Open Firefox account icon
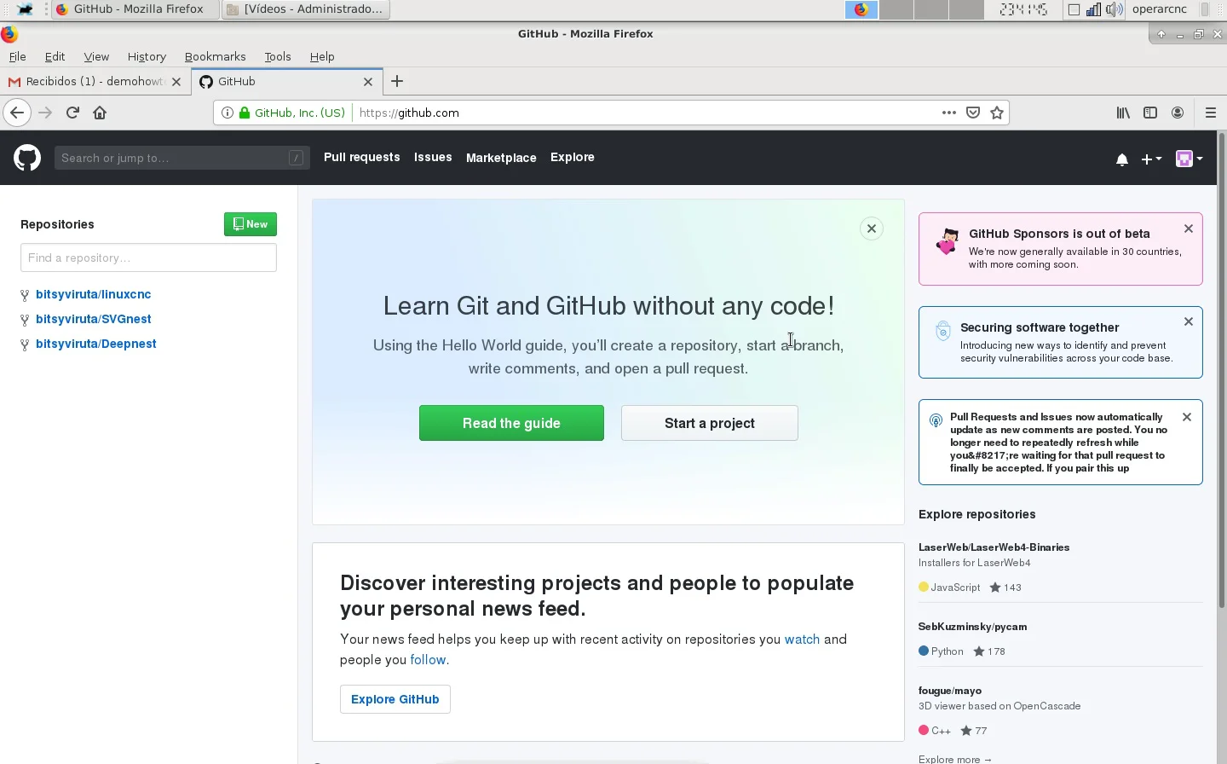The image size is (1227, 764). [1178, 113]
